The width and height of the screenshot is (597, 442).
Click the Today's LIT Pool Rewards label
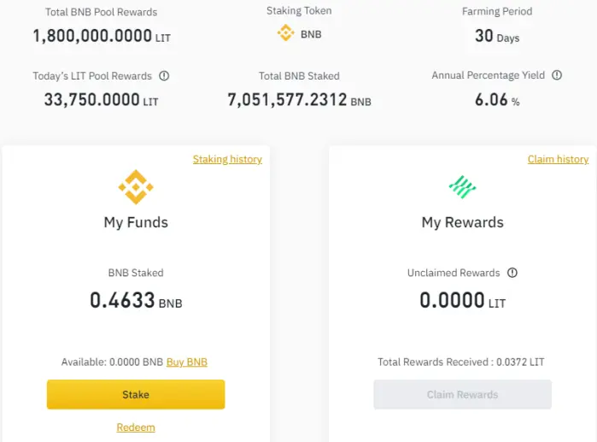[x=92, y=76]
